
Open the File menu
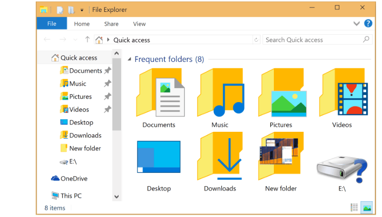(52, 24)
